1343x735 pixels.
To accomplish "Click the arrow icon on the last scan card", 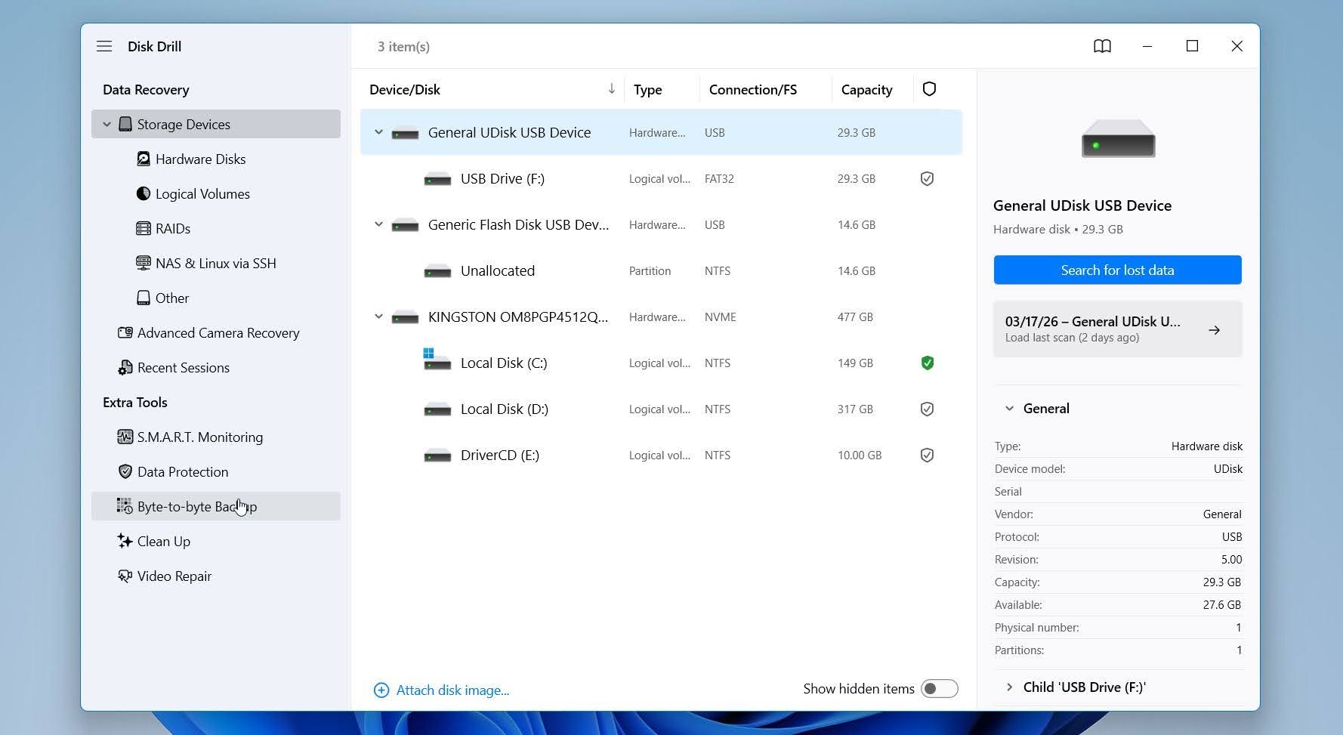I will (1214, 330).
